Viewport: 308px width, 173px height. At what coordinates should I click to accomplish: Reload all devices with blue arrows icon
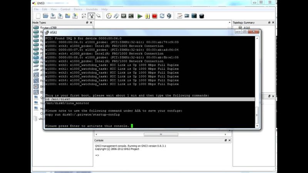pyautogui.click(x=162, y=16)
